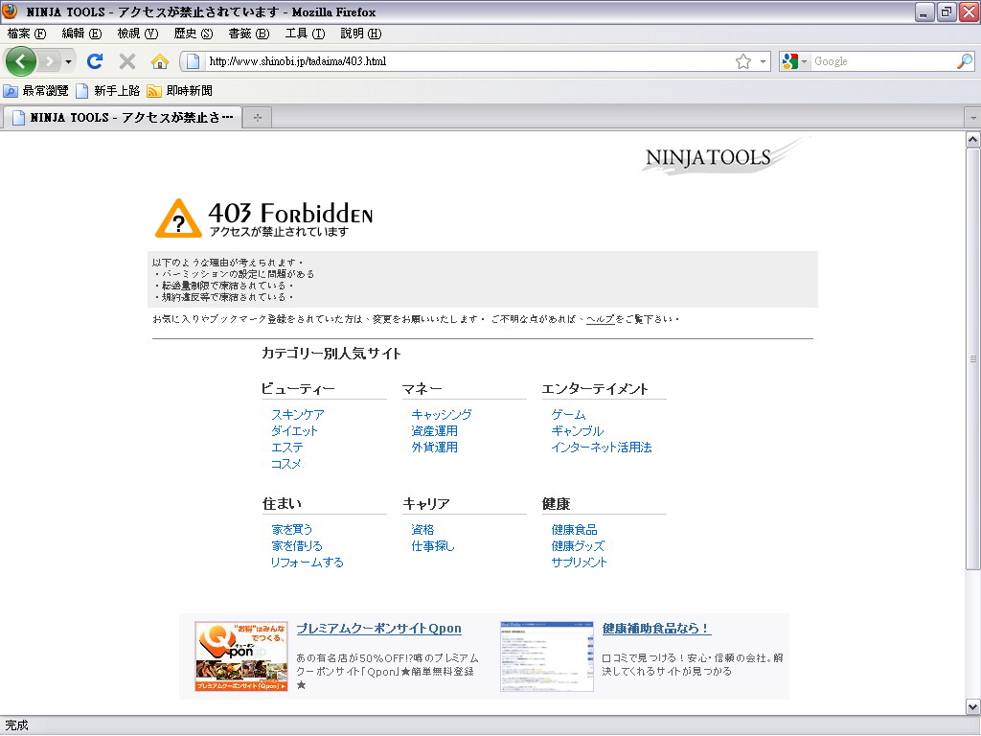
Task: Bookmark this page with the star icon
Action: click(x=743, y=61)
